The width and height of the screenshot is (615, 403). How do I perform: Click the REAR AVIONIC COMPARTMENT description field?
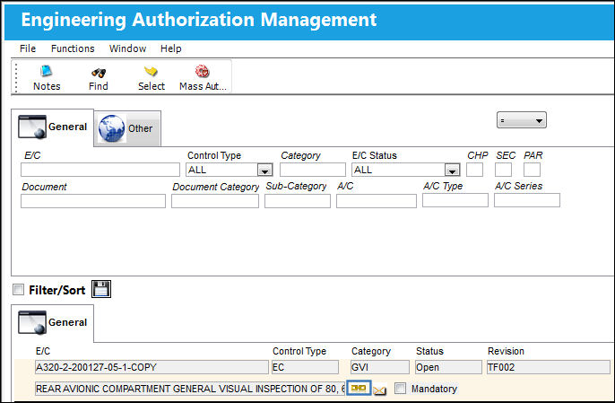(x=190, y=389)
